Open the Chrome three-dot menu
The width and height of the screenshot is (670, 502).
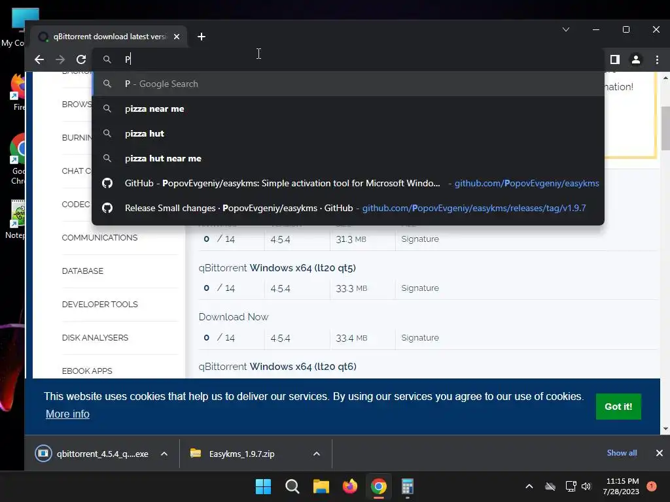tap(657, 59)
